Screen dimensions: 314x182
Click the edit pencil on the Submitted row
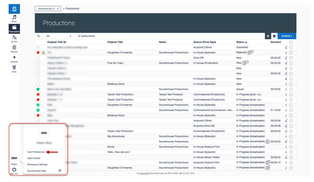click(286, 47)
